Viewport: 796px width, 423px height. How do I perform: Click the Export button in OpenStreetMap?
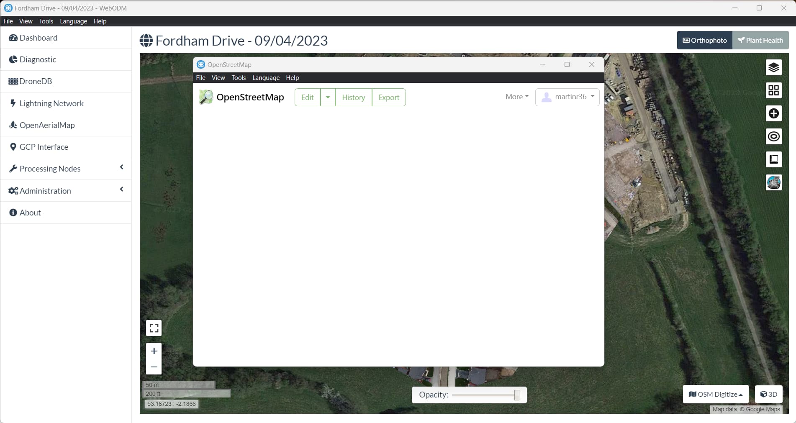[388, 97]
